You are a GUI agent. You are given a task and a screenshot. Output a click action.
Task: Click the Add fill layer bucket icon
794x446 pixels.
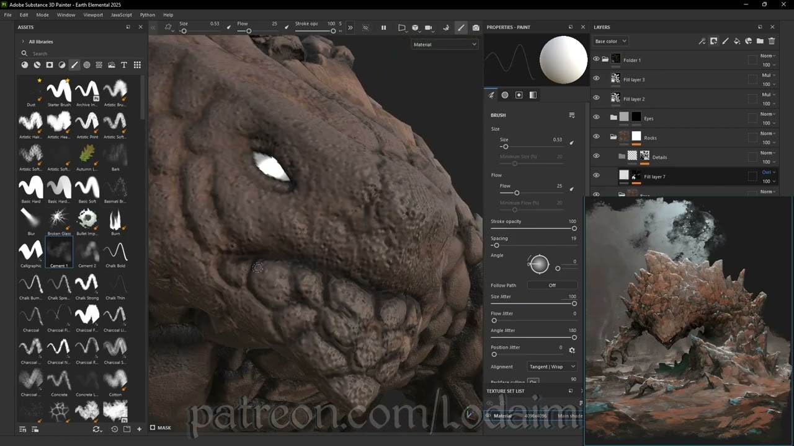click(x=737, y=42)
